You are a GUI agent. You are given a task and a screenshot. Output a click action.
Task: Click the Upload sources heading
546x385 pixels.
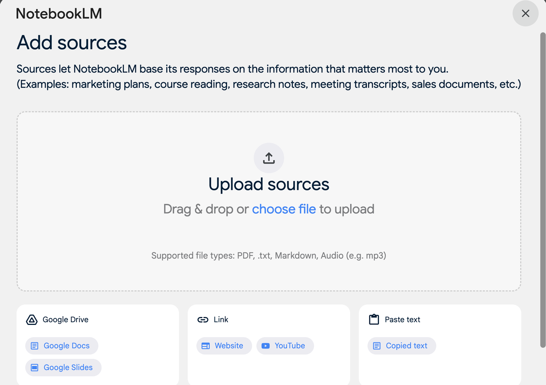coord(269,184)
